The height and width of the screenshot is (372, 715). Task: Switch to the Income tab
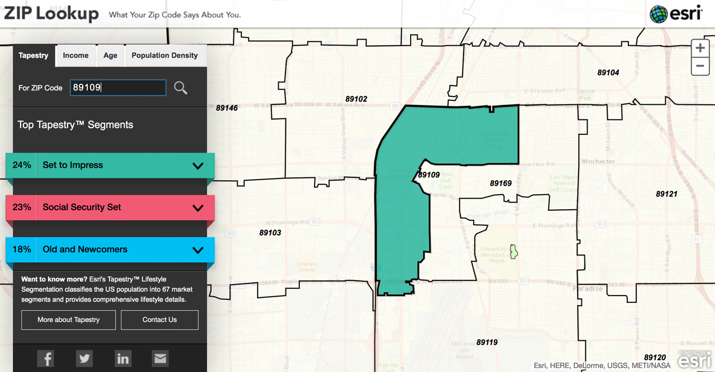[75, 56]
